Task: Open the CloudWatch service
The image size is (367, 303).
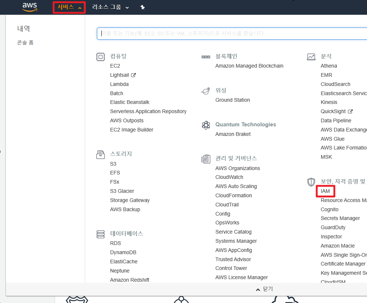Action: click(x=229, y=177)
